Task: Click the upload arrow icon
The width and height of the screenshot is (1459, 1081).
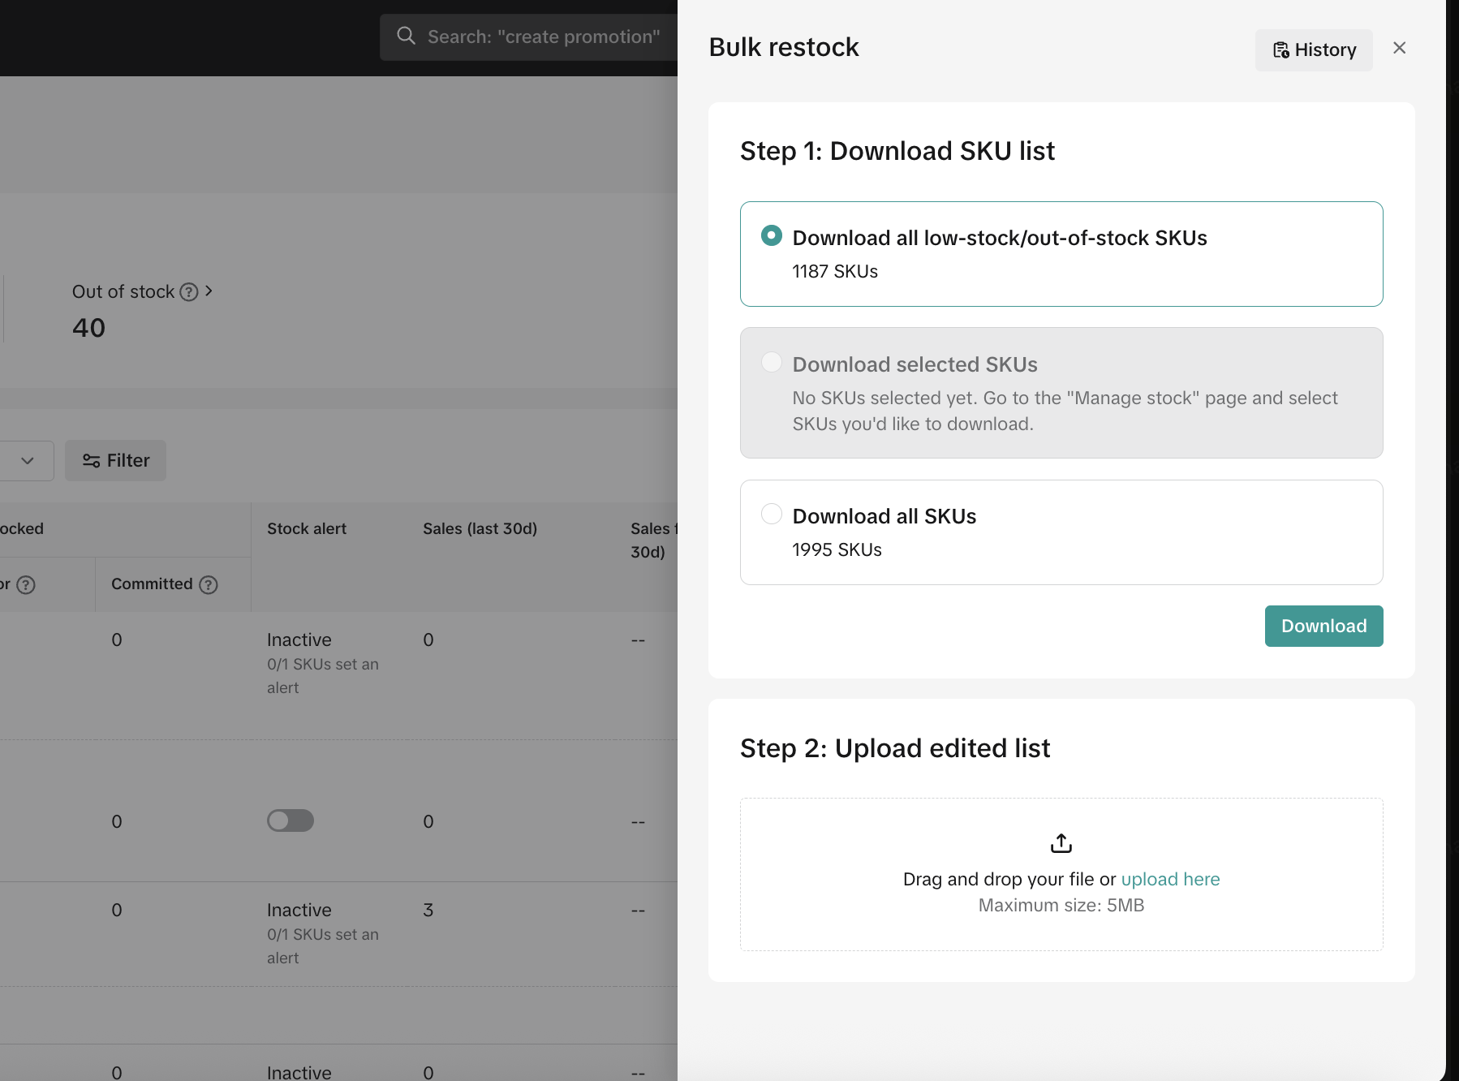Action: [x=1061, y=843]
